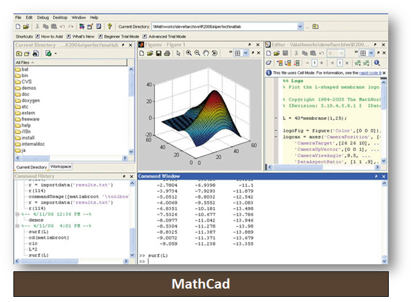Open the File menu

tap(19, 17)
